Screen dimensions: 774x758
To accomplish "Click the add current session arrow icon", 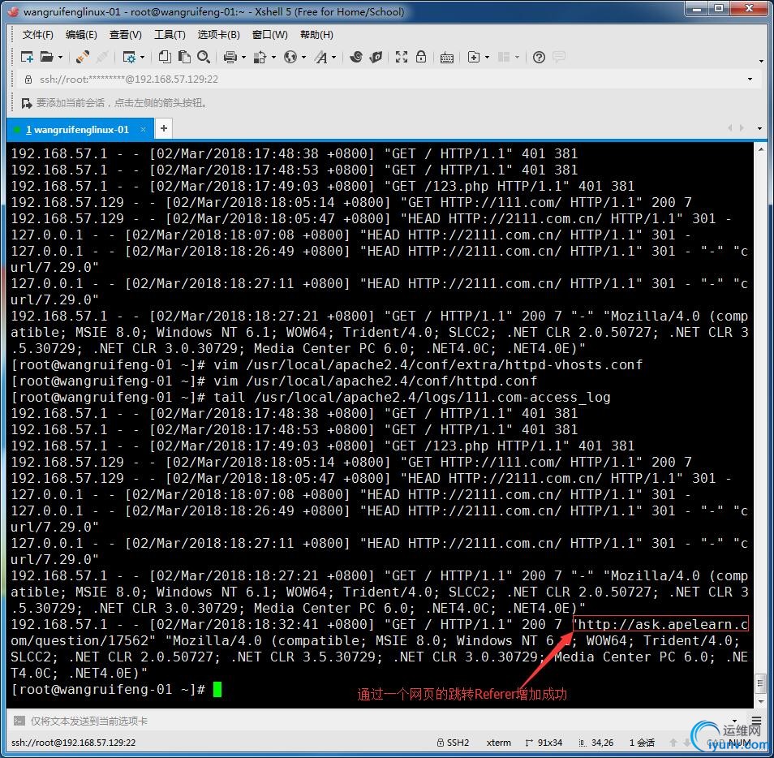I will point(27,103).
